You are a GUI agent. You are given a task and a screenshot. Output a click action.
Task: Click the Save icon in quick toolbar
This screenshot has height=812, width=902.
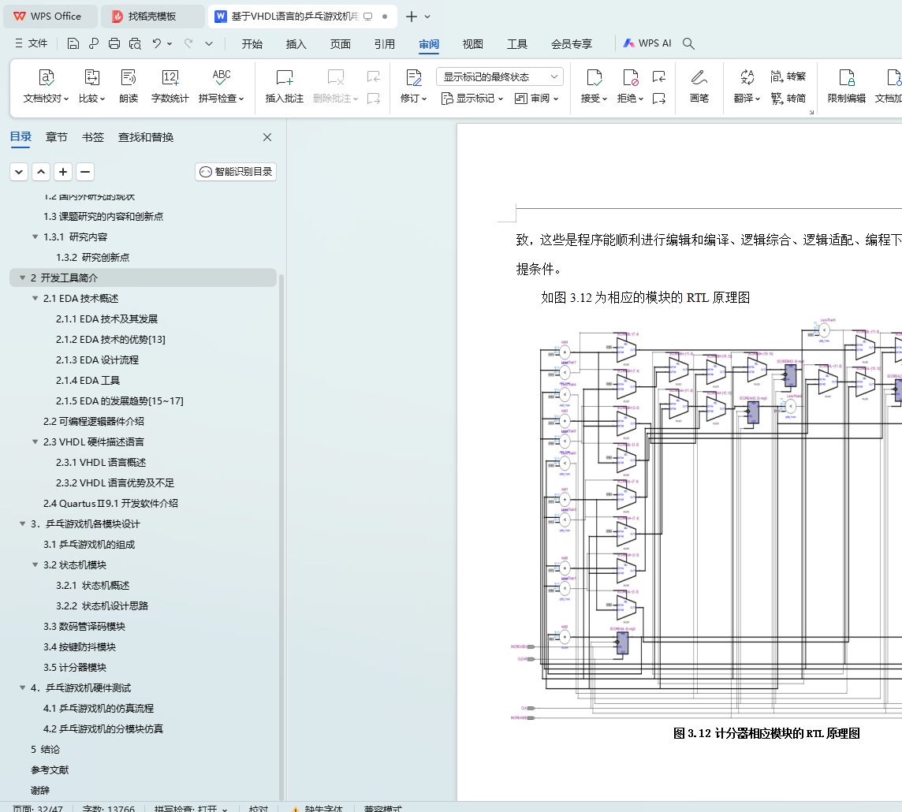[x=73, y=43]
